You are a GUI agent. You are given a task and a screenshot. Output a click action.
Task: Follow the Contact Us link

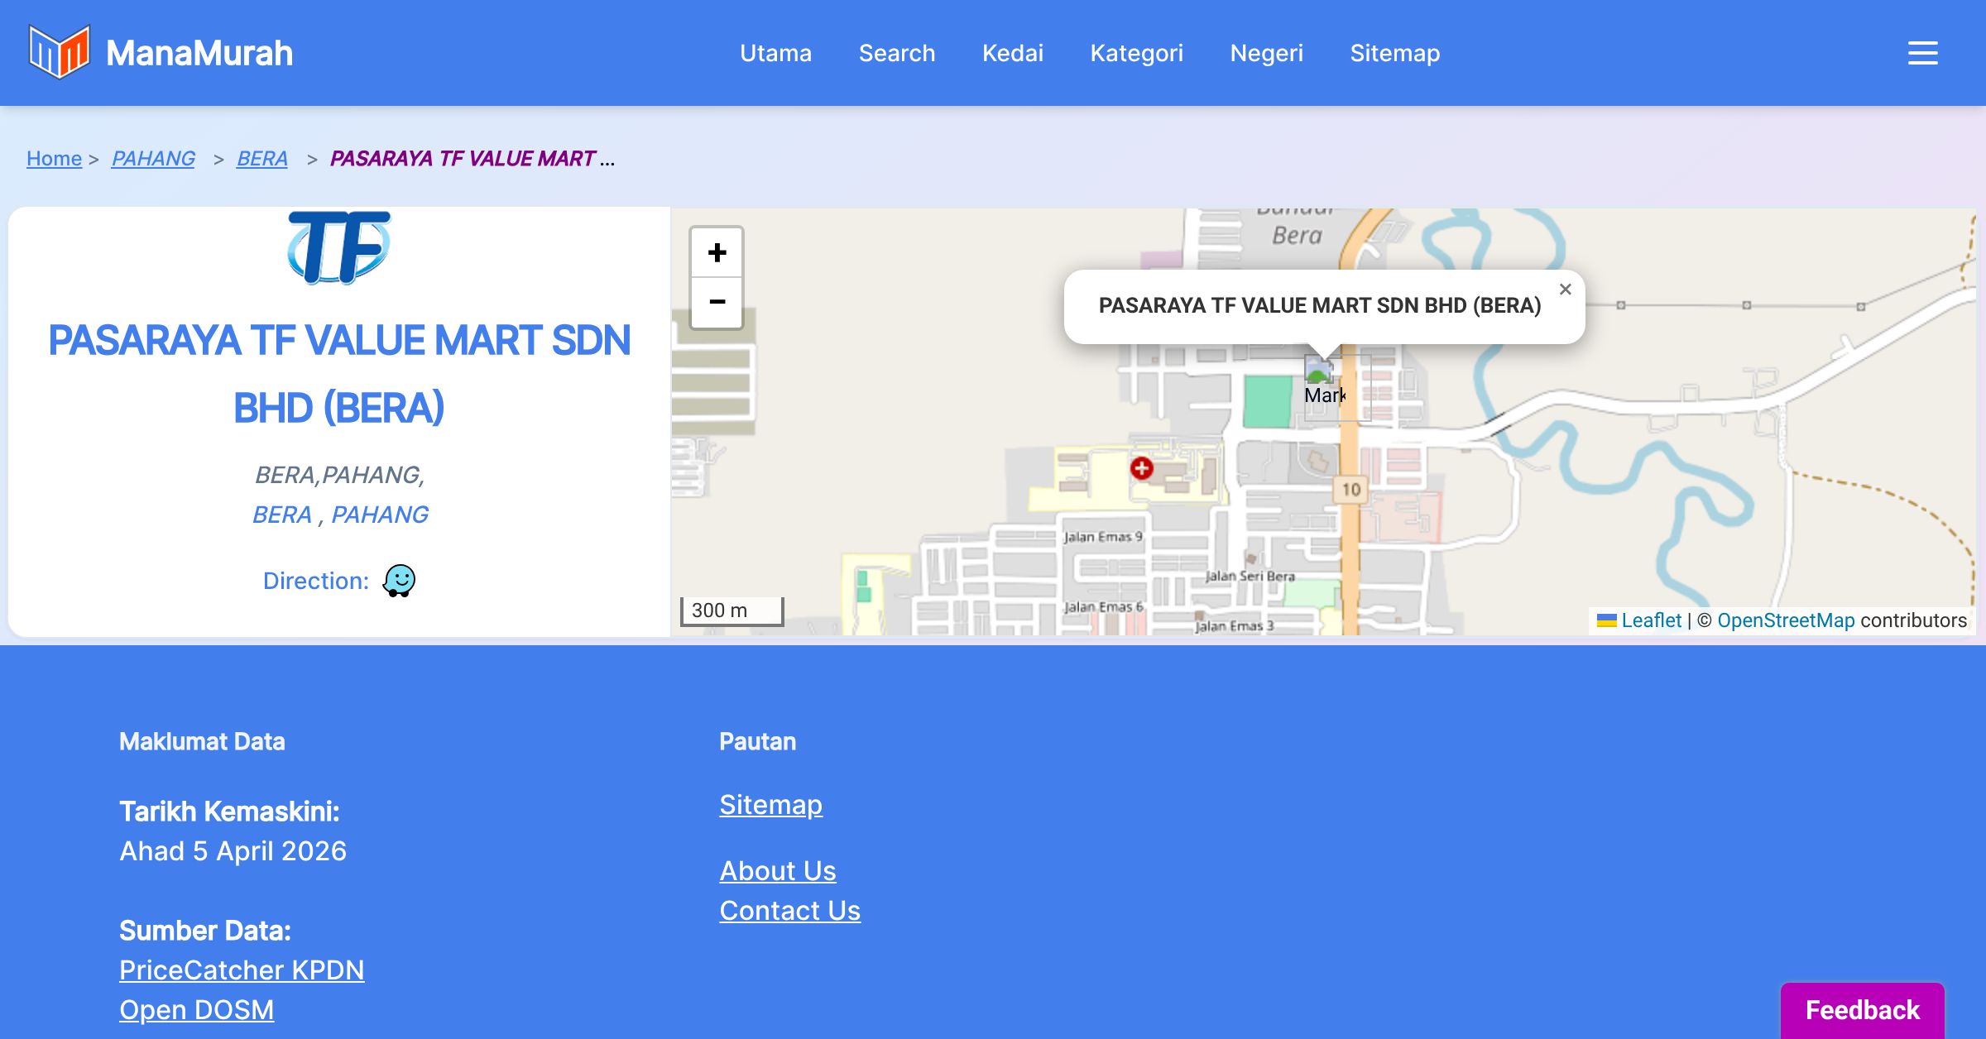[x=789, y=910]
